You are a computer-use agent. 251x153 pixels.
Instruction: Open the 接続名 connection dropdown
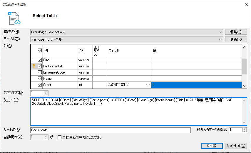[x=220, y=32]
